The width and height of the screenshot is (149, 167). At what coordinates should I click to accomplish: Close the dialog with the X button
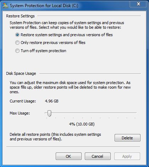coord(138,4)
